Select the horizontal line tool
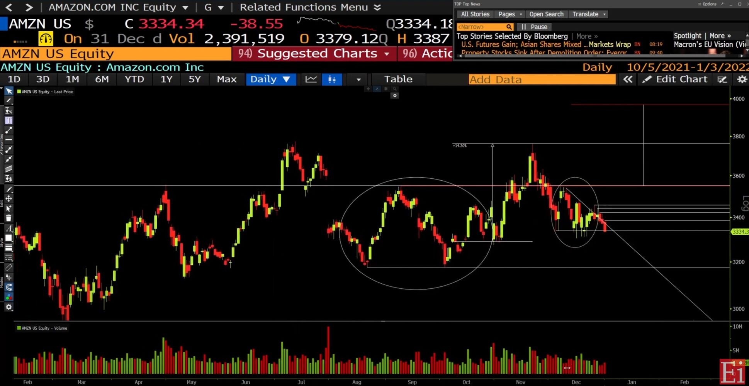Screen dimensions: 749x386 point(8,139)
